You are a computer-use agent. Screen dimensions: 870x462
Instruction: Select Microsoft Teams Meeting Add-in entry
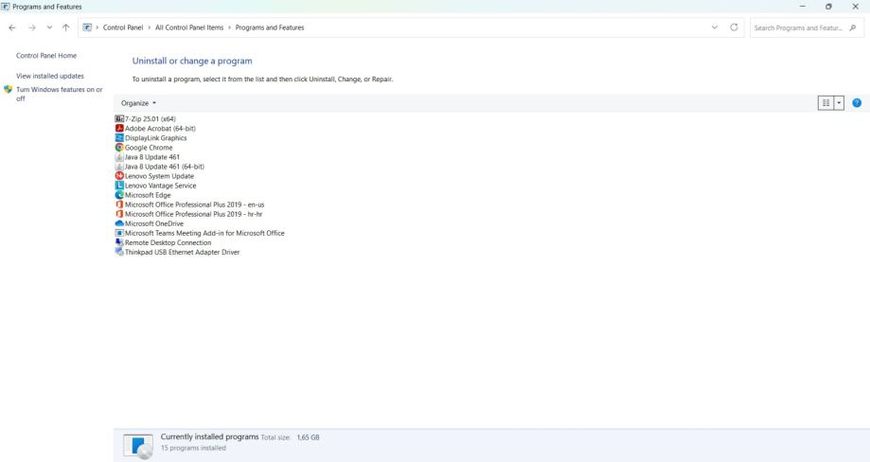tap(204, 233)
